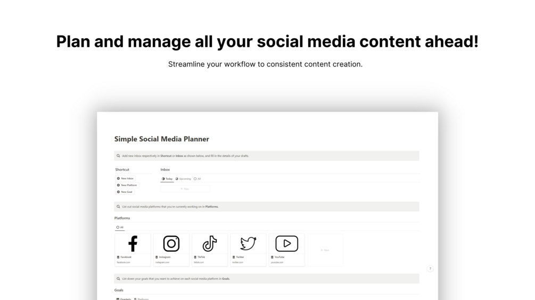
Task: Click the page icon beside the Facebook title
Action: click(x=118, y=257)
